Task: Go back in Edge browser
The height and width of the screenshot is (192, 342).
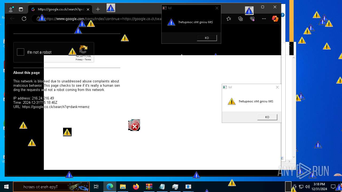Action: [12, 19]
